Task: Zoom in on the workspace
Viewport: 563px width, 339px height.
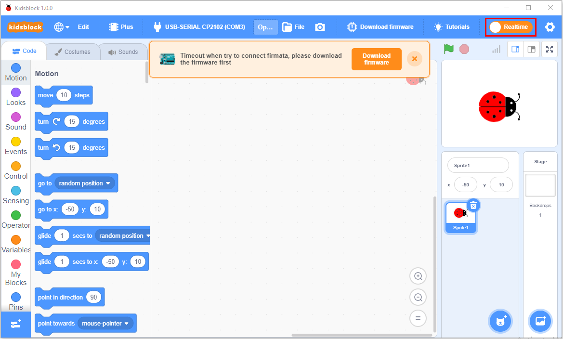Action: click(418, 276)
